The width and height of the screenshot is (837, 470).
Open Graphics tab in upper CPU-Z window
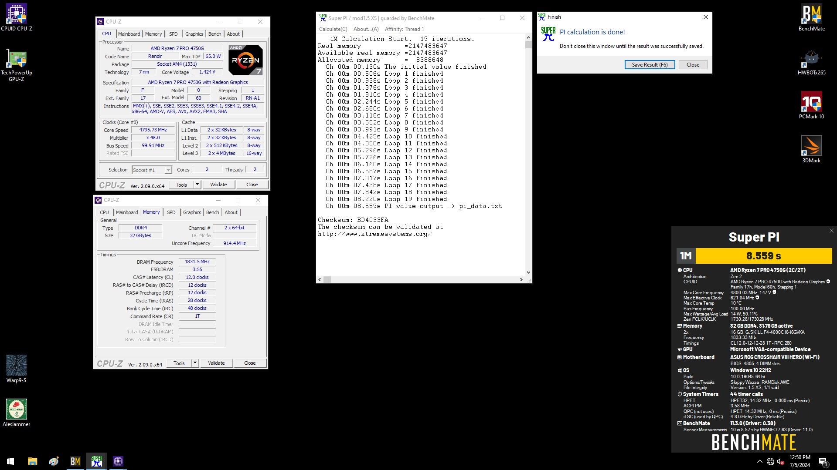pos(194,34)
